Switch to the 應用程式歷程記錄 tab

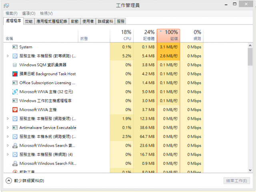coord(52,21)
